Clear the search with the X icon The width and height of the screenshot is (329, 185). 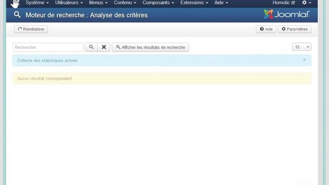pos(104,47)
